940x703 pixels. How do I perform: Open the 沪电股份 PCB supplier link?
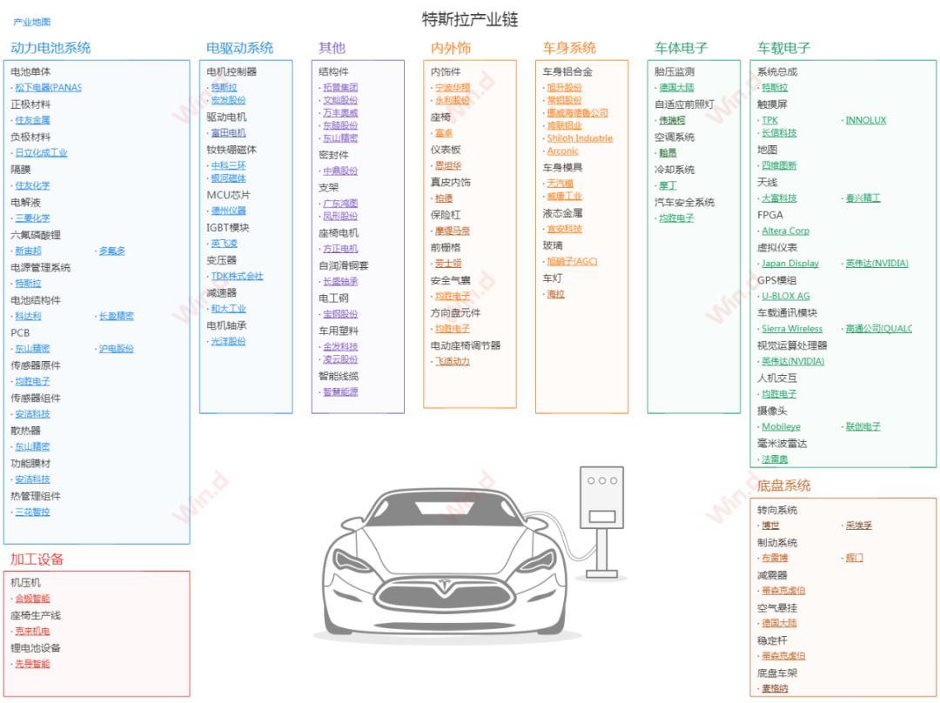(117, 349)
